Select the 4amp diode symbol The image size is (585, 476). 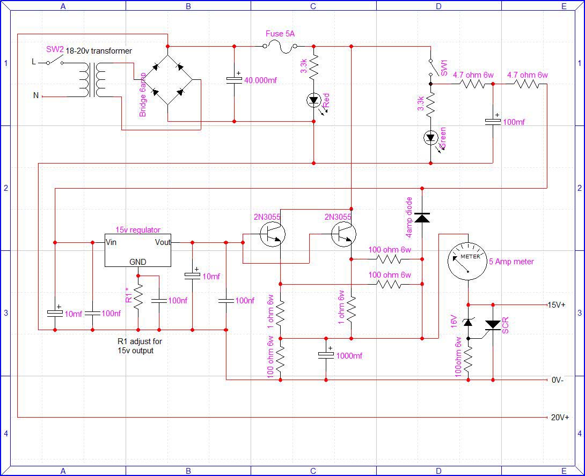422,218
